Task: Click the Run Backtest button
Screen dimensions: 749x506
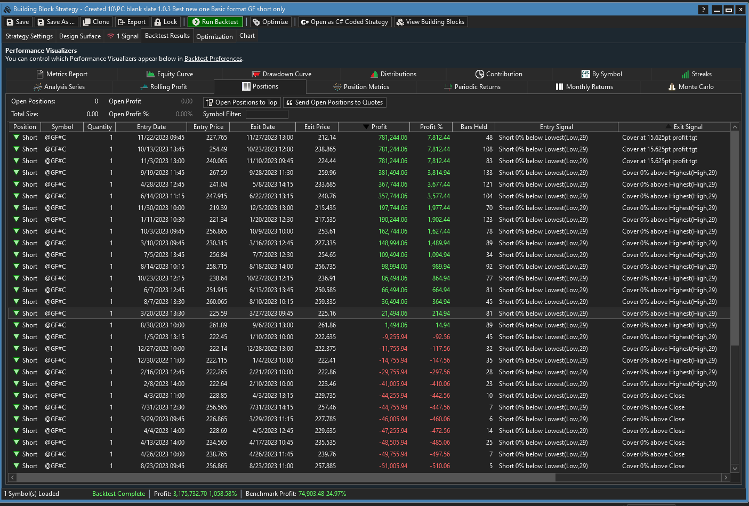Action: 215,22
